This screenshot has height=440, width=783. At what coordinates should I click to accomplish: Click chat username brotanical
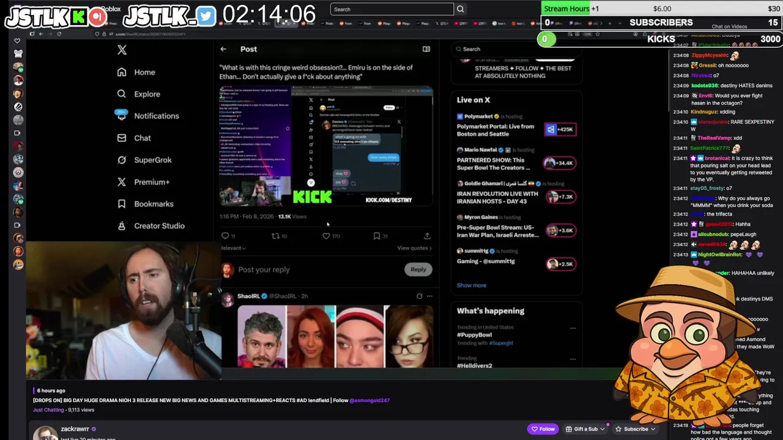click(x=716, y=158)
